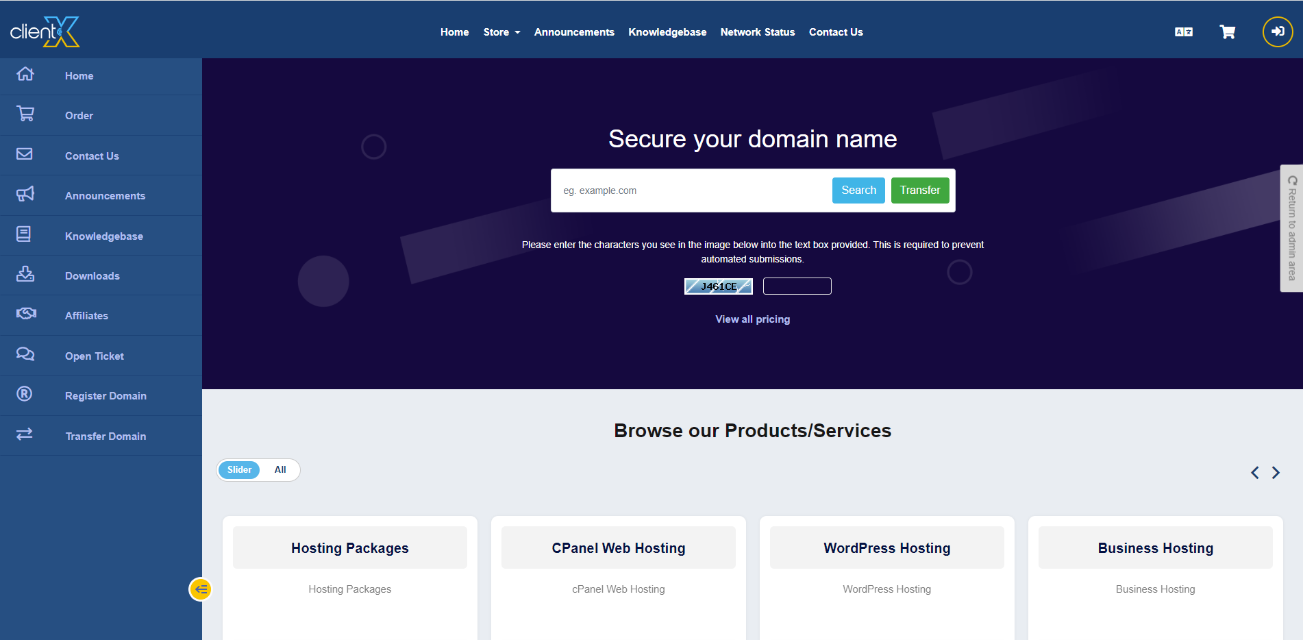Viewport: 1303px width, 640px height.
Task: Go to previous products slide arrow
Action: 1254,473
